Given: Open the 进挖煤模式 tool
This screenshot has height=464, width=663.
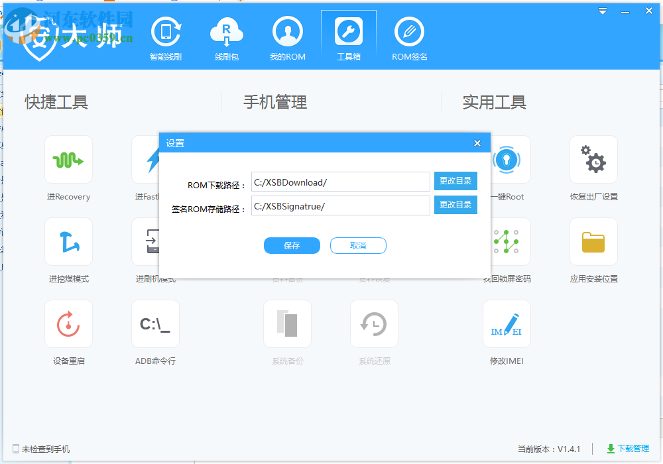Looking at the screenshot, I should (x=68, y=241).
